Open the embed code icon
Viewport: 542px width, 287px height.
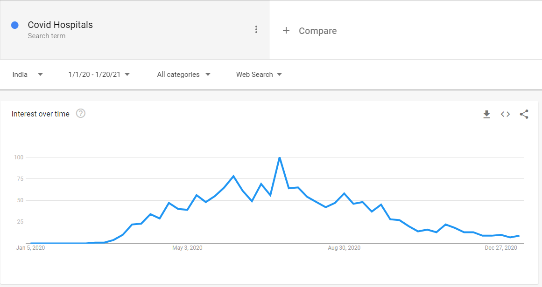(x=505, y=114)
